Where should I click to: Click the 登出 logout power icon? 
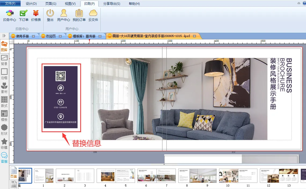tap(50, 16)
